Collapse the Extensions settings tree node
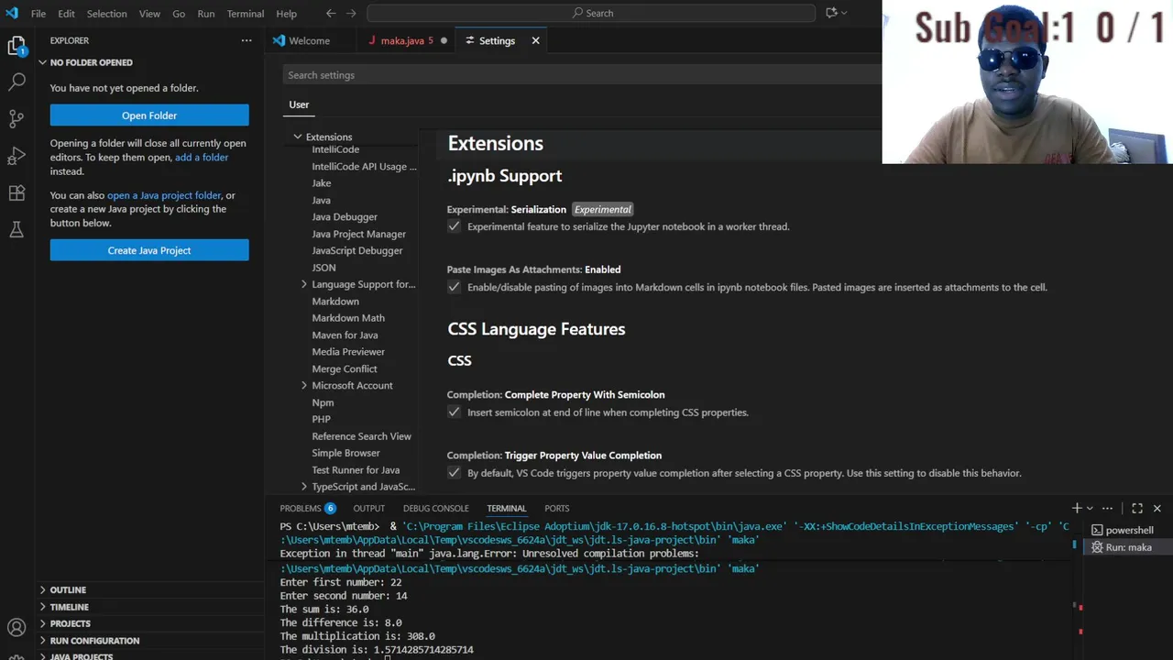This screenshot has width=1173, height=660. point(297,137)
